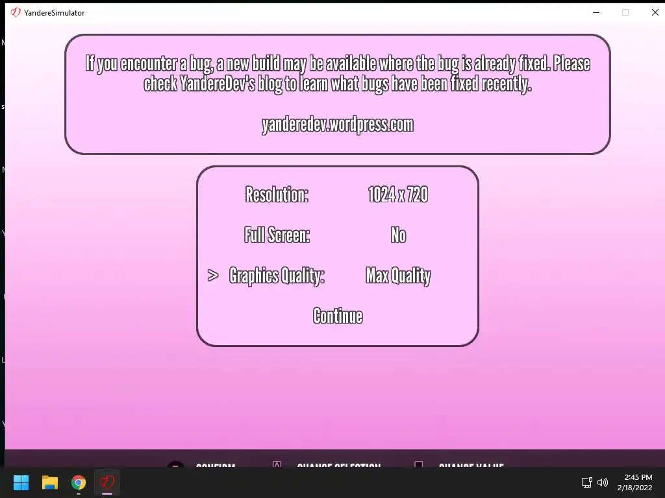Click the YandereSimulator title bar icon
Image resolution: width=665 pixels, height=498 pixels.
pyautogui.click(x=16, y=13)
